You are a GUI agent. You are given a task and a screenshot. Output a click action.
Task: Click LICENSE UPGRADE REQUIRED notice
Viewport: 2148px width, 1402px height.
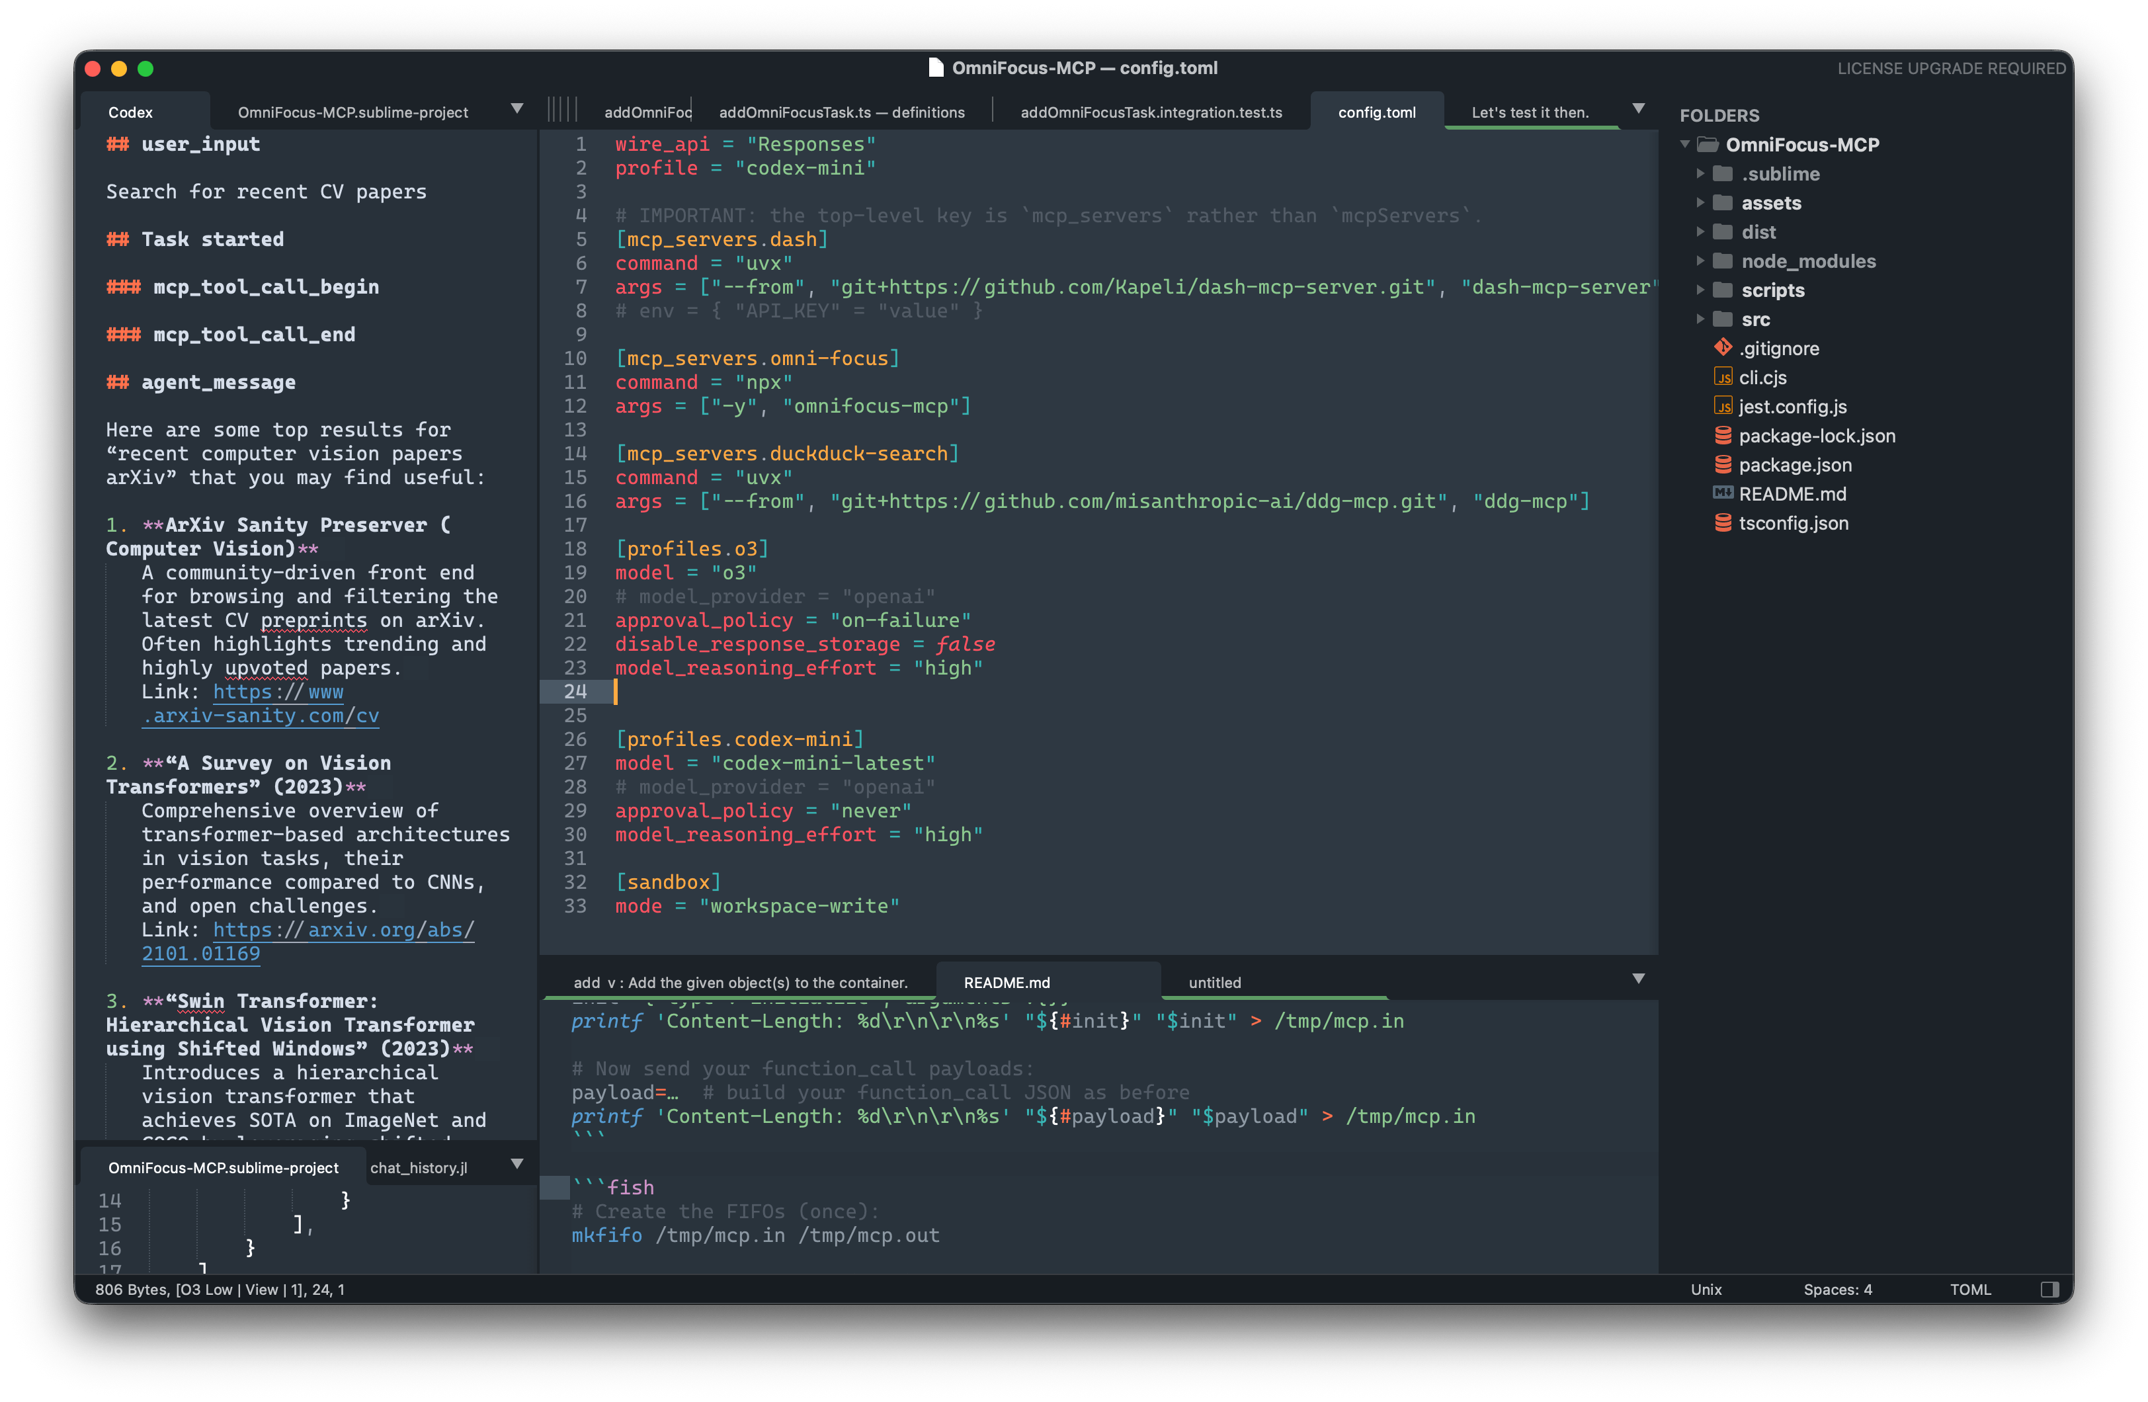point(1950,69)
